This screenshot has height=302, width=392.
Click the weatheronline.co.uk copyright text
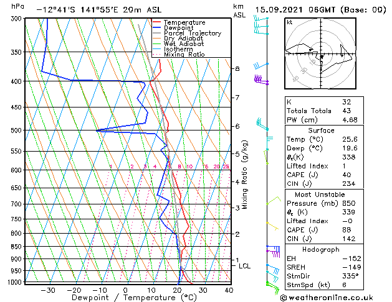327,298
